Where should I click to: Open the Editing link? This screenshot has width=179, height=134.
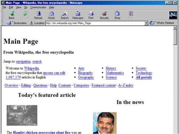click(26, 85)
